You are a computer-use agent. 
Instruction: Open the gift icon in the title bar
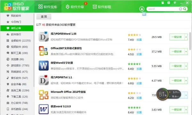(x=163, y=3)
